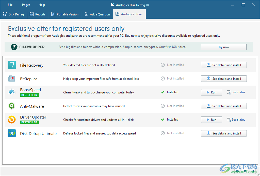Click the BESTSELLER badge under Driver Updater
The width and height of the screenshot is (260, 176).
point(29,122)
